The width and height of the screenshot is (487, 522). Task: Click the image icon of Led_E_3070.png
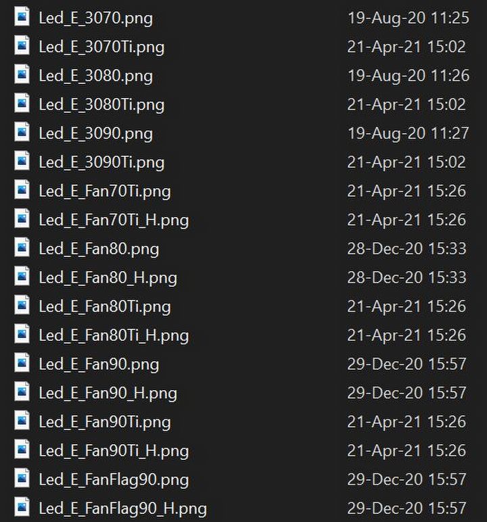click(x=22, y=16)
